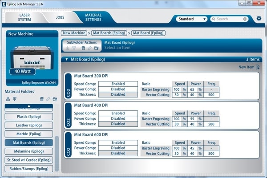Click the CO2 badge on Mat Board 600 DPI
The height and width of the screenshot is (178, 267).
68,145
